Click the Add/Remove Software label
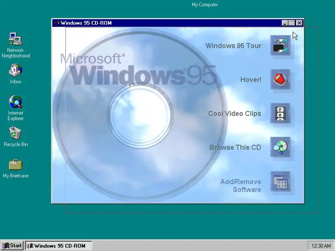335x251 pixels. pyautogui.click(x=240, y=185)
